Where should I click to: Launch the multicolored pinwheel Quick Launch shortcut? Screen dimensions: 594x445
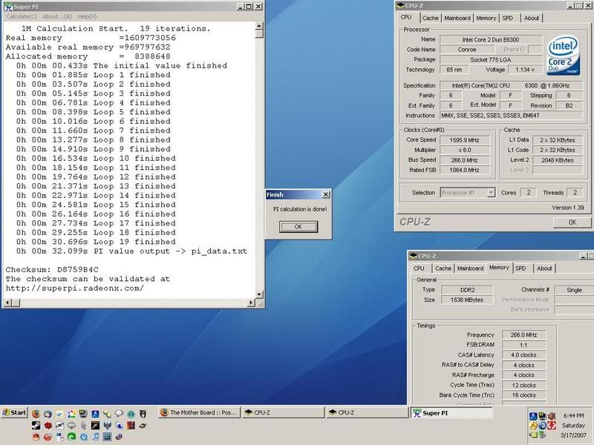(71, 413)
